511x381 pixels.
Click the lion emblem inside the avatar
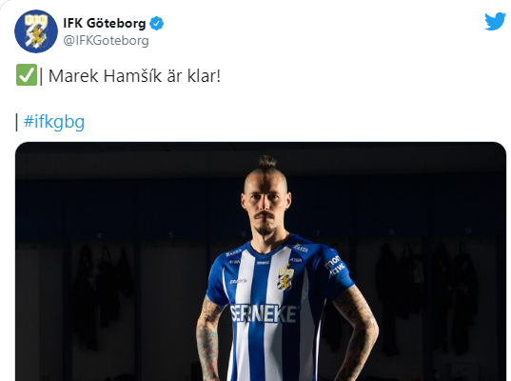[36, 33]
